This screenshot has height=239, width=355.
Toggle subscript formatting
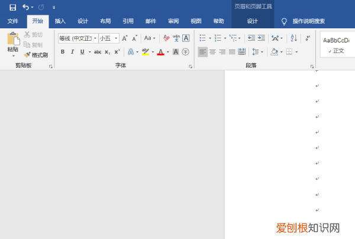[x=107, y=52]
